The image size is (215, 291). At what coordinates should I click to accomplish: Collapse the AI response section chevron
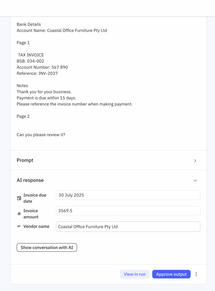tap(195, 180)
